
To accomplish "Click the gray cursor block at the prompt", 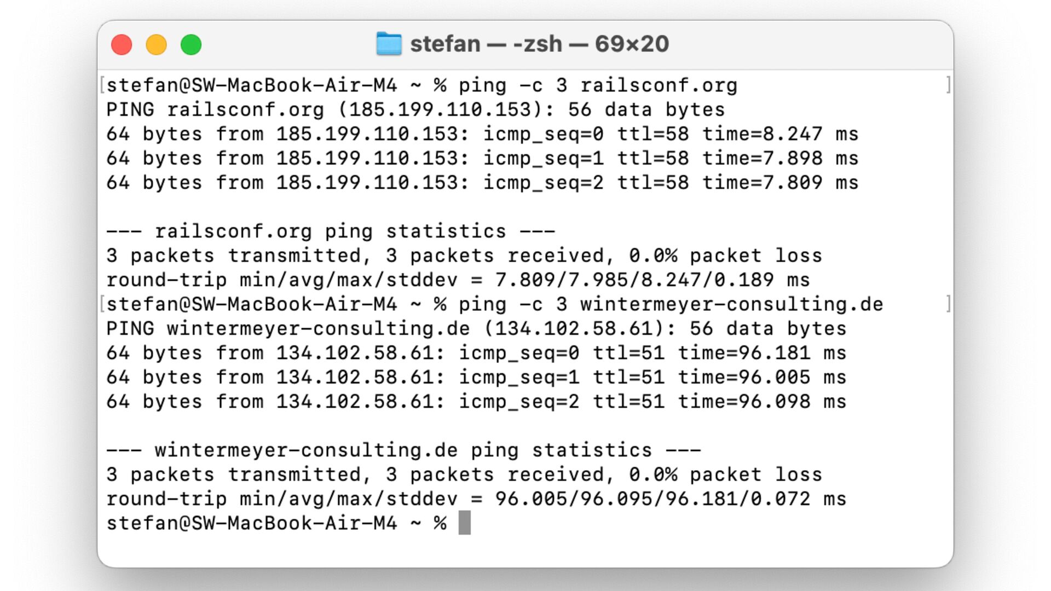I will (464, 523).
